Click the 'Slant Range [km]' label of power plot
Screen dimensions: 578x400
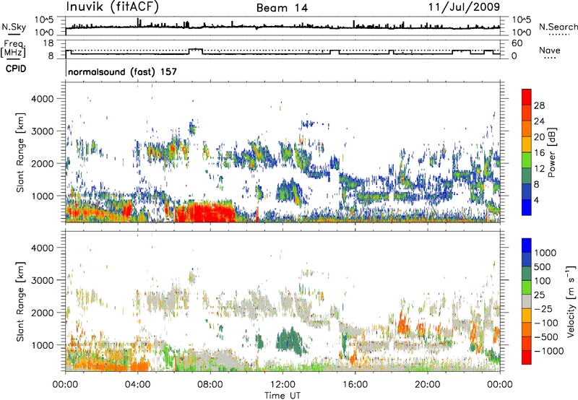(x=20, y=152)
